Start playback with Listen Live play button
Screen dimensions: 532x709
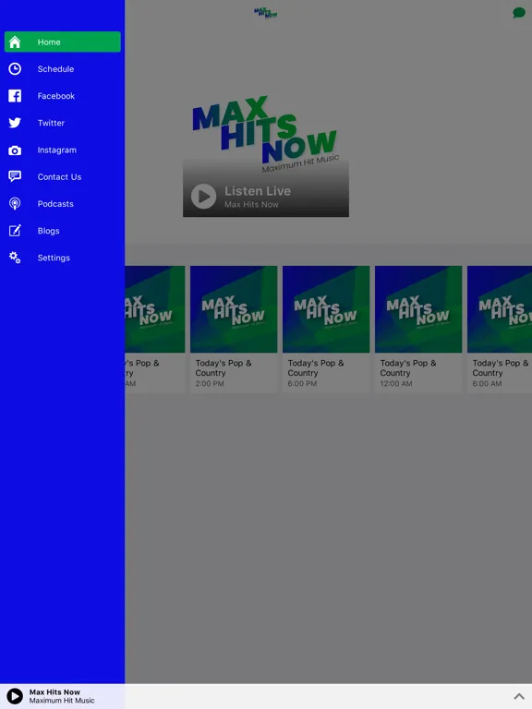pos(203,197)
